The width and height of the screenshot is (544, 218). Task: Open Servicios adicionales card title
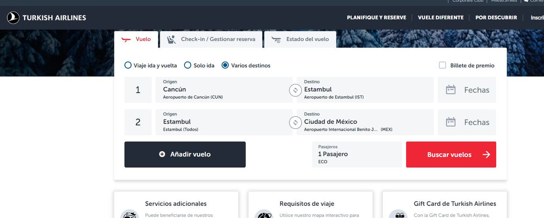(x=176, y=204)
